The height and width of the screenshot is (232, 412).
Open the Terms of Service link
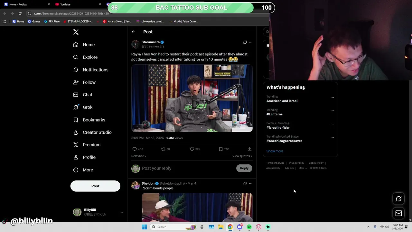click(275, 163)
